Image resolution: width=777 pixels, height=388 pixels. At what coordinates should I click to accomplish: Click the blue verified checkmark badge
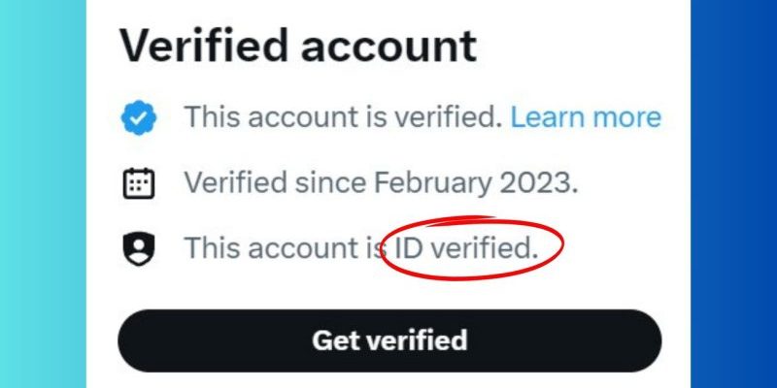(x=139, y=117)
